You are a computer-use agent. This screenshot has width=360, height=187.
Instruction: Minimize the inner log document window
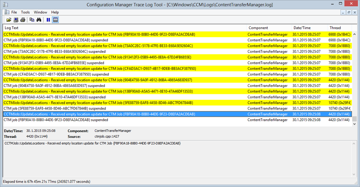pyautogui.click(x=343, y=12)
